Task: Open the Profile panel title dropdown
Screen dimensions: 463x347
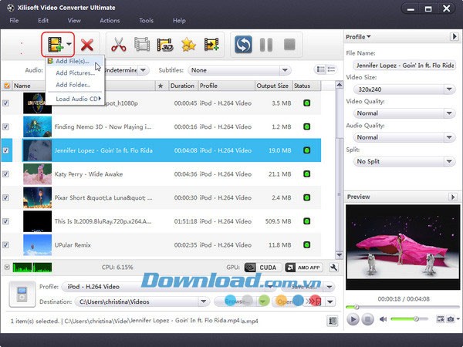Action: click(x=358, y=37)
